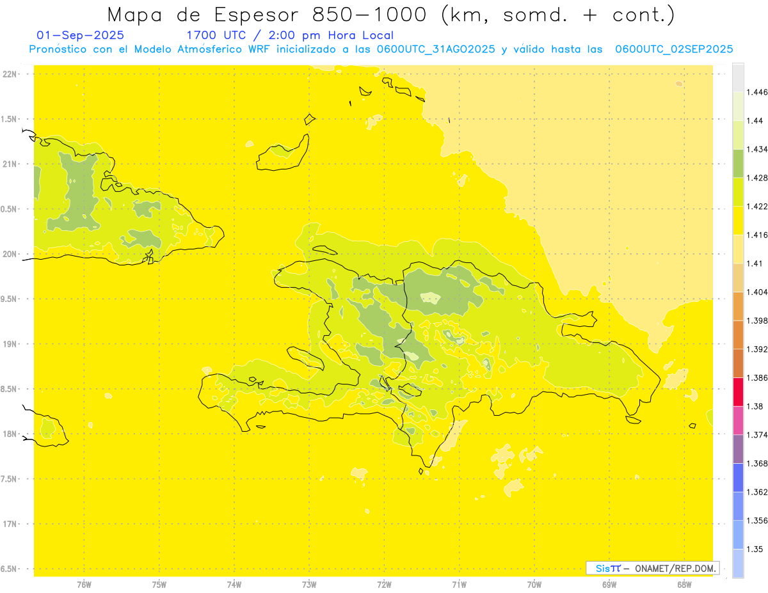Click the '19N' latitude label
Viewport: 768px width, 593px height.
pyautogui.click(x=11, y=344)
